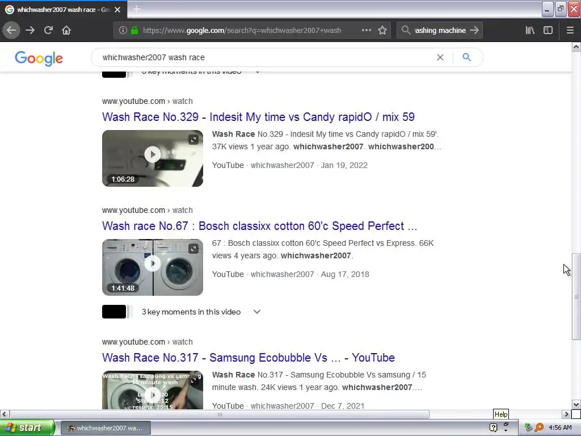
Task: Open the browser home page
Action: point(66,30)
